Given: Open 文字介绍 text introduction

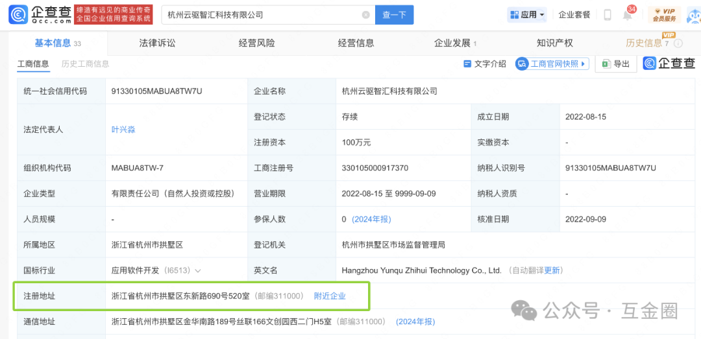Looking at the screenshot, I should point(484,64).
